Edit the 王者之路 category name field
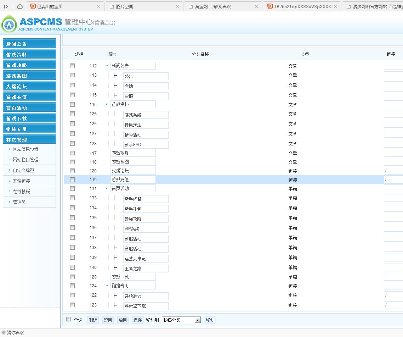Viewport: 403px width, 337px height. point(146,269)
